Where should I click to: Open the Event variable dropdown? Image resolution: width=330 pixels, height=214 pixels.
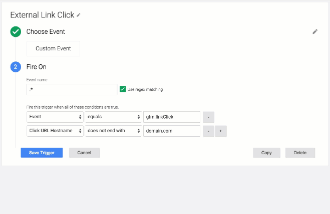click(x=55, y=117)
